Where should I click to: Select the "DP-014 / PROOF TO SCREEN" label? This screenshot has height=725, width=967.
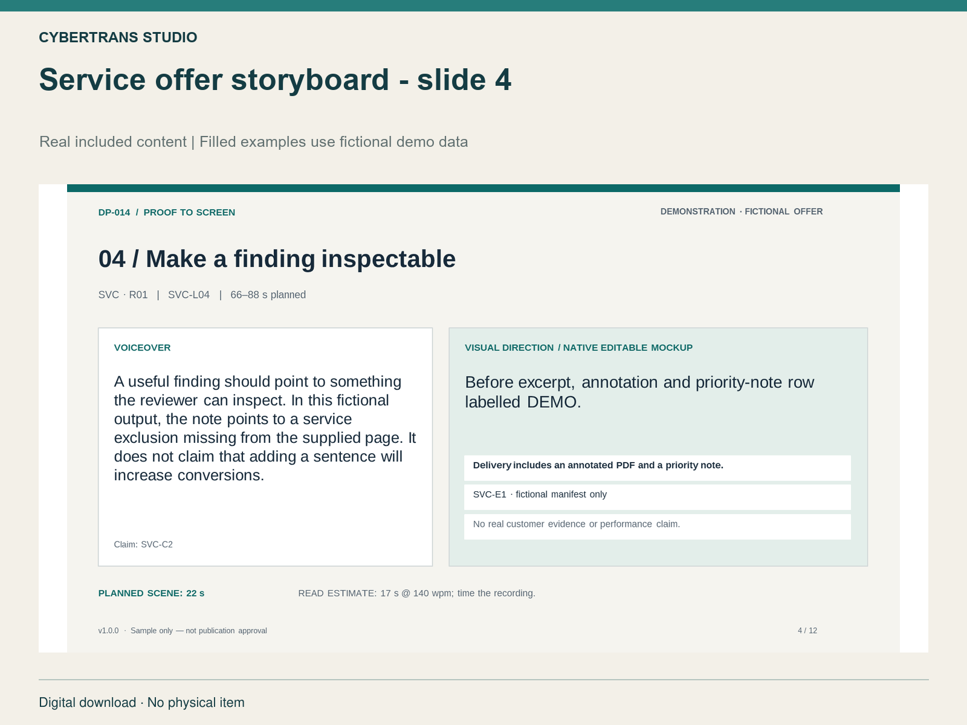(x=167, y=212)
